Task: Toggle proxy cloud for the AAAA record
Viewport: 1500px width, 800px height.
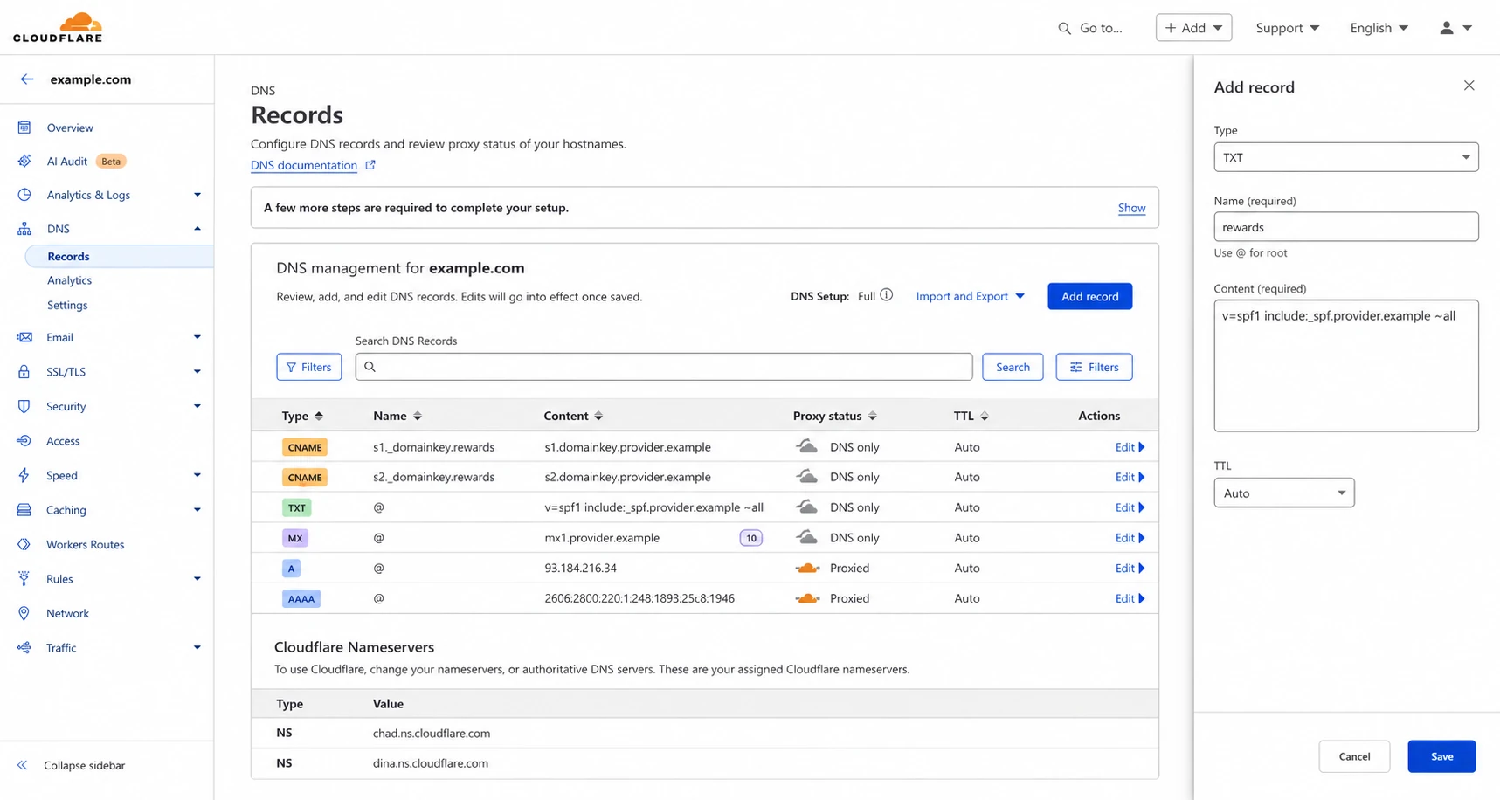Action: coord(807,598)
